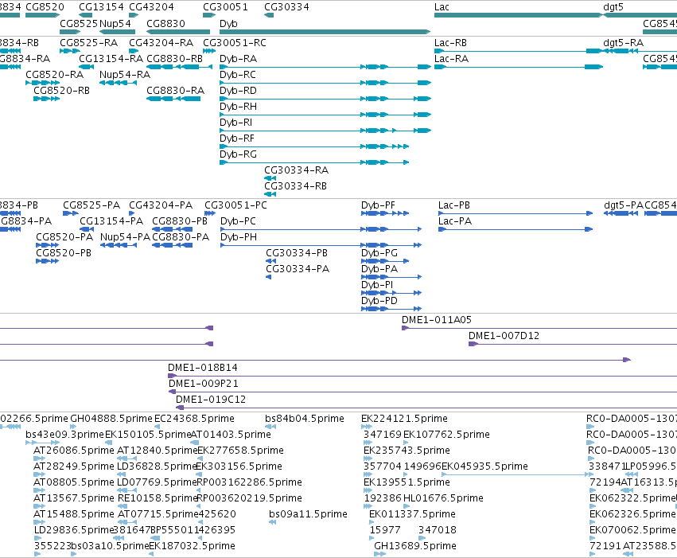Click EST bs84b04.5prime
This screenshot has width=677, height=558.
305,419
